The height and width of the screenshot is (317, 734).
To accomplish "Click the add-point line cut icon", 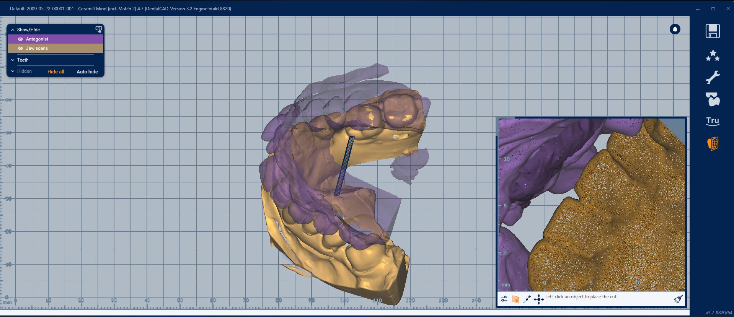I will [527, 299].
